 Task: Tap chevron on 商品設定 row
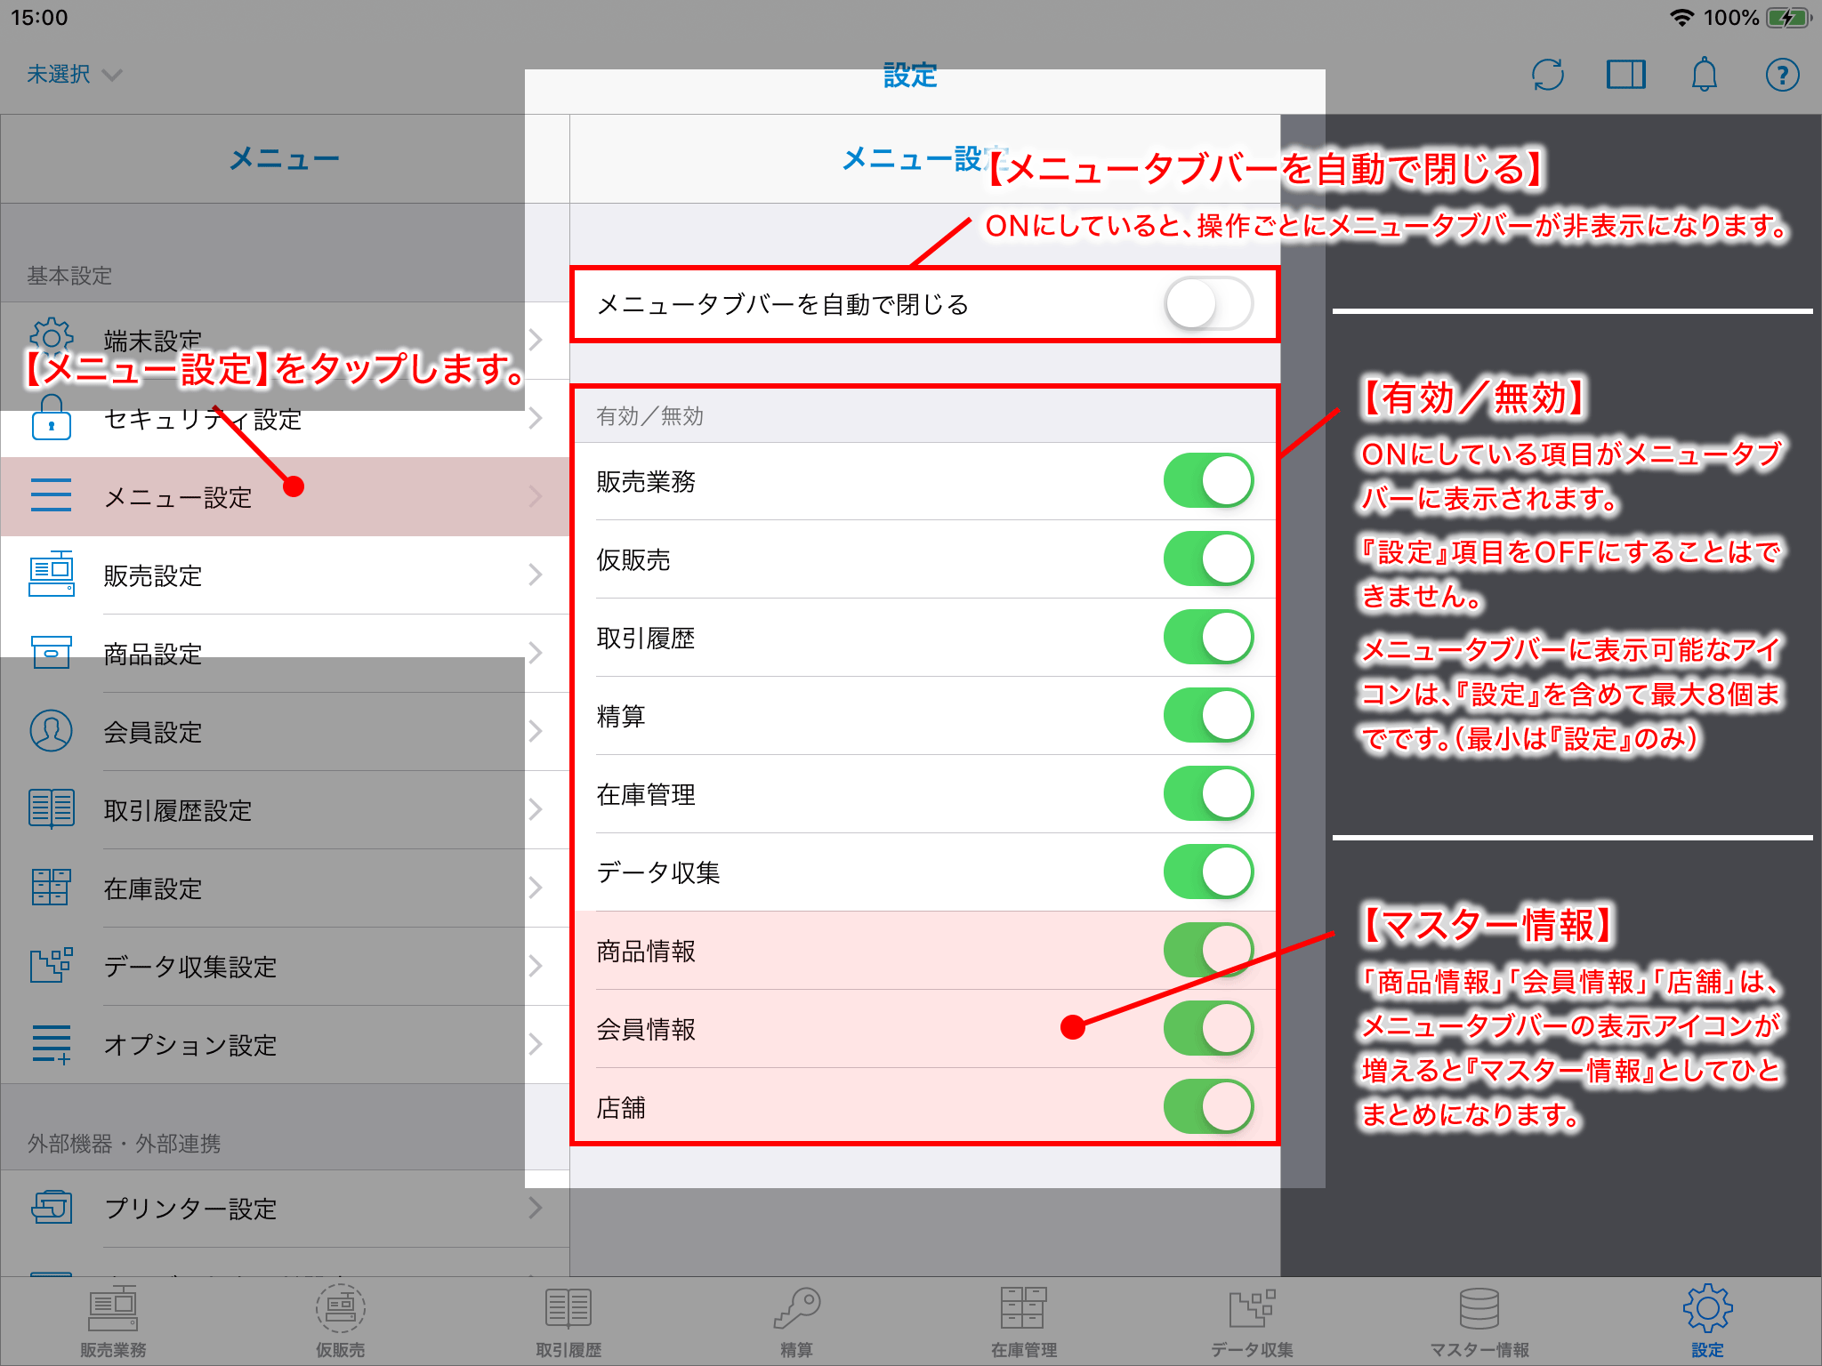536,652
